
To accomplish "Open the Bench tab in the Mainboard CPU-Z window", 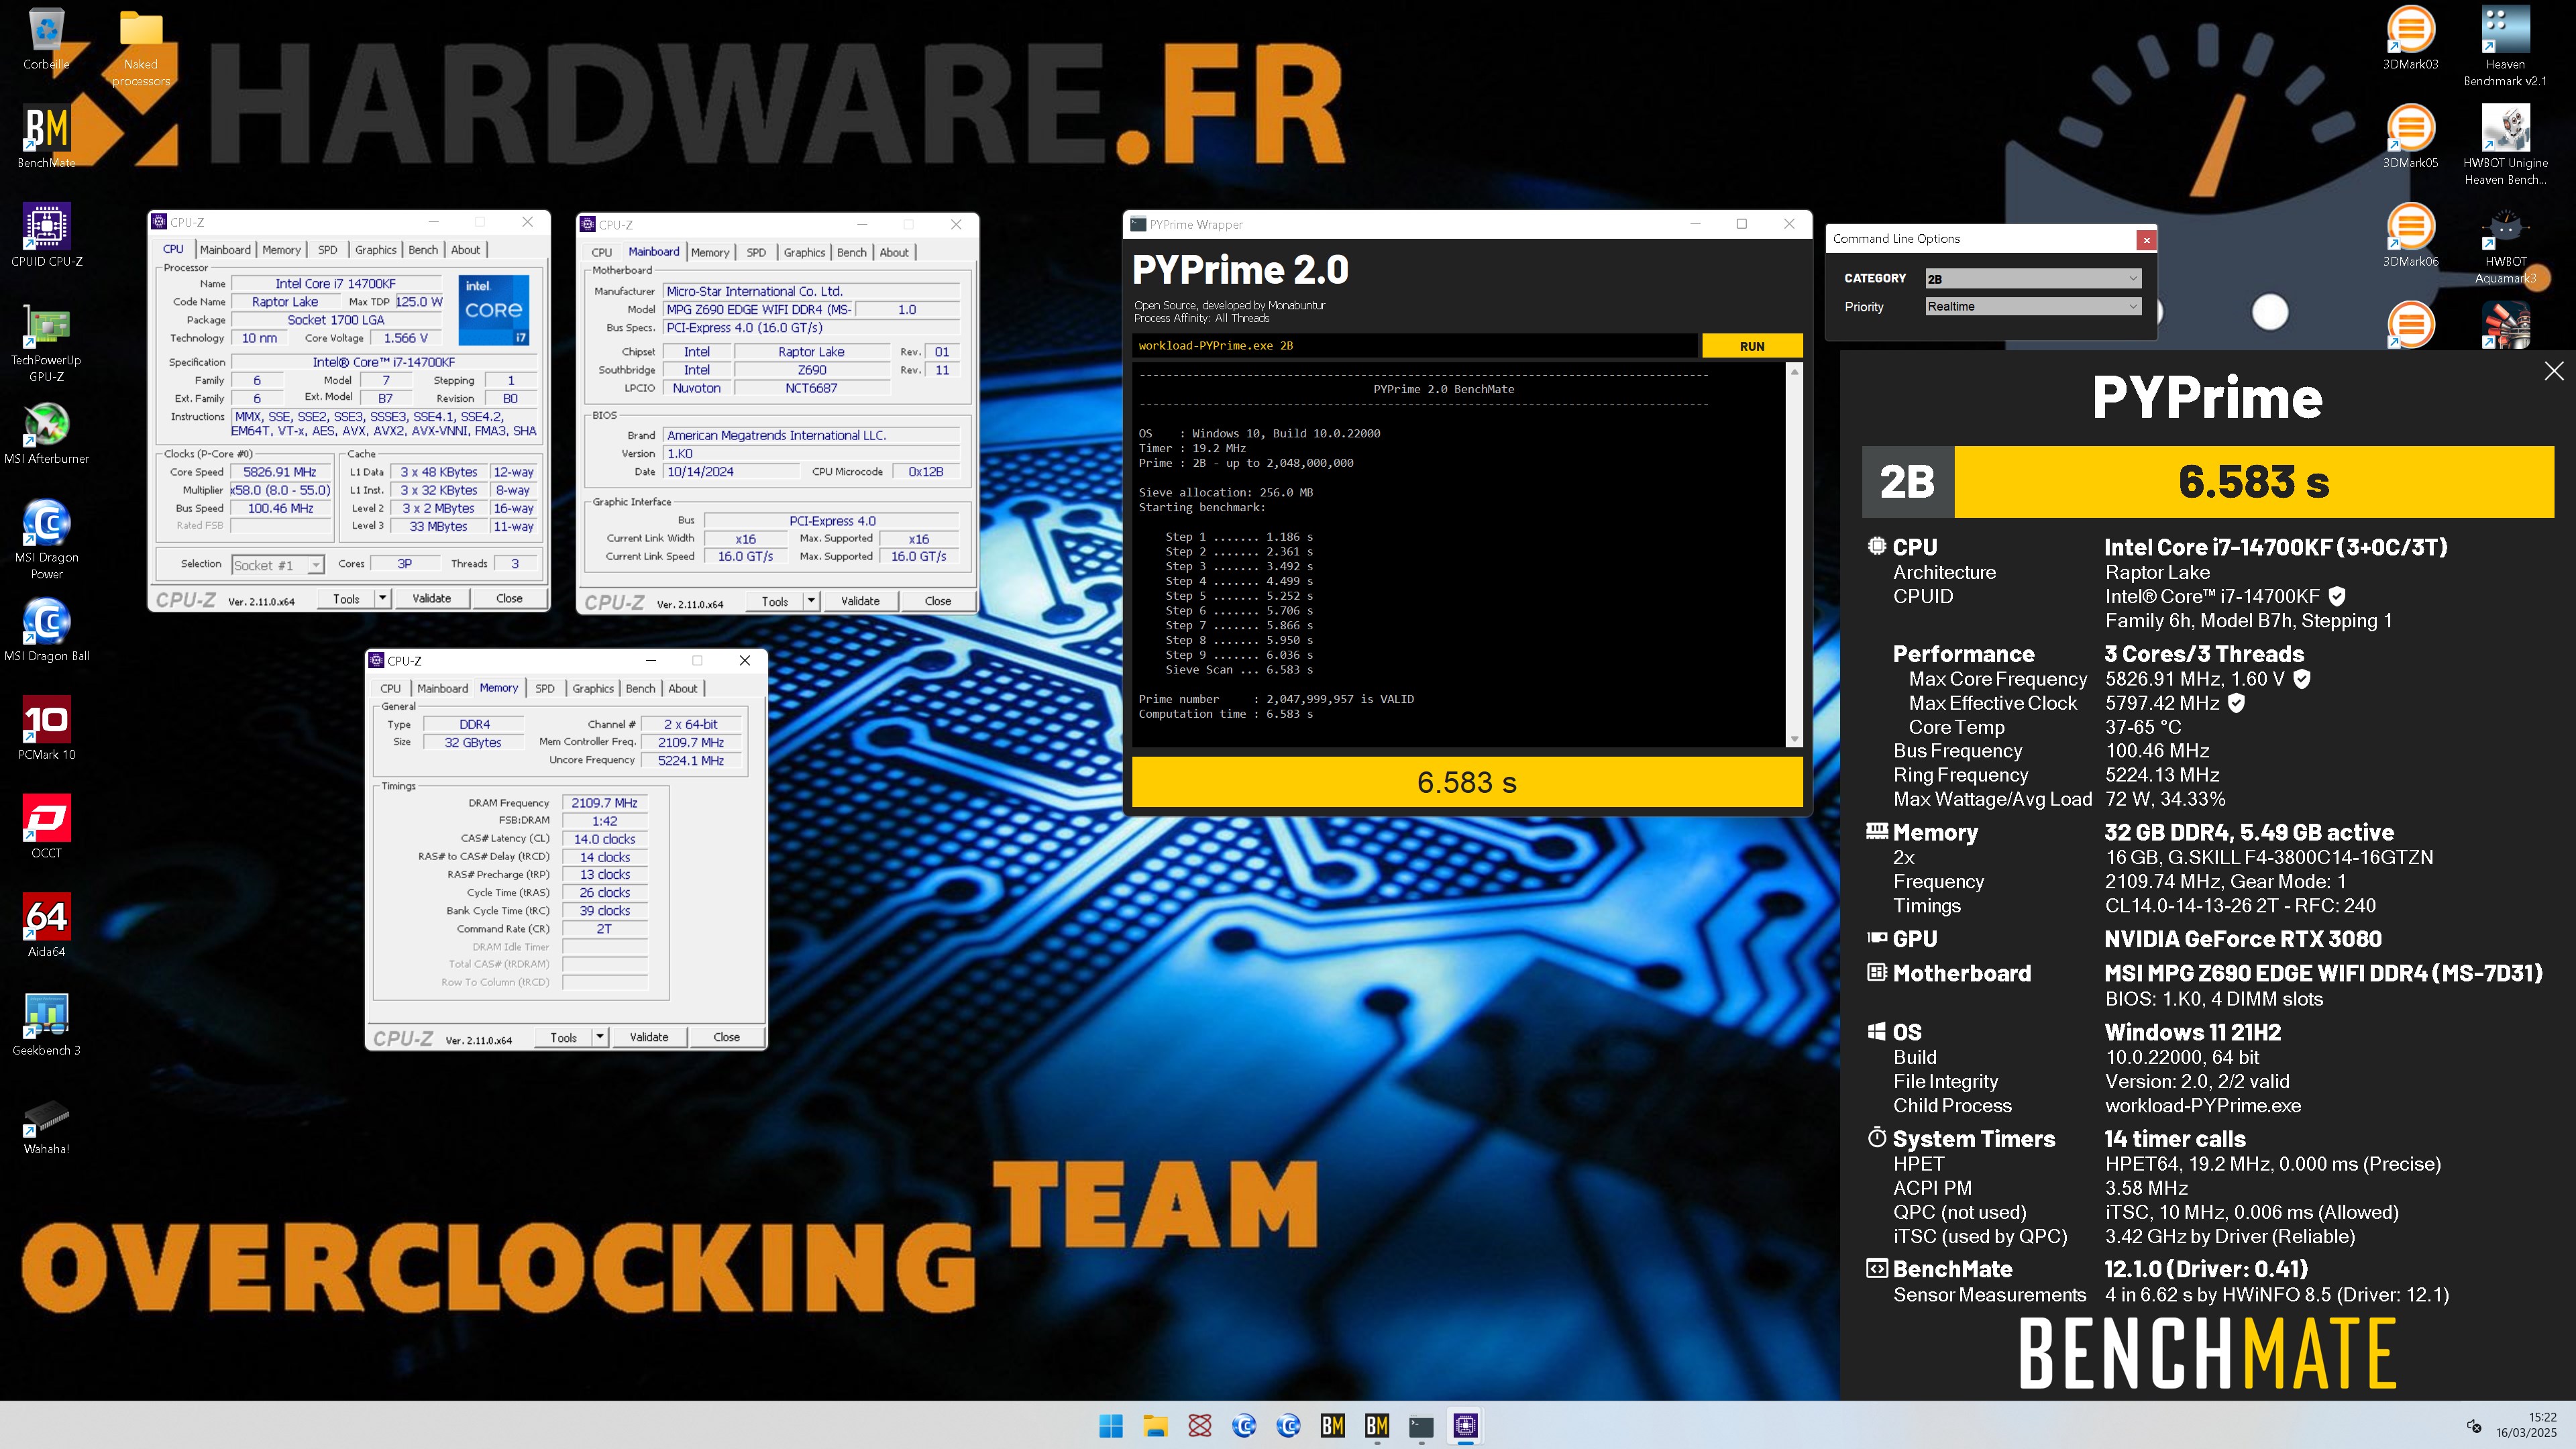I will coord(852,252).
